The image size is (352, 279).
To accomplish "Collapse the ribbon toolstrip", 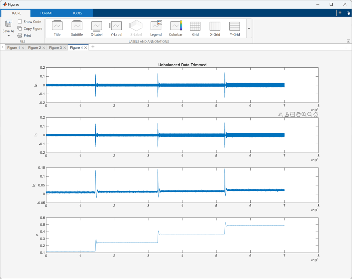I will coord(348,41).
